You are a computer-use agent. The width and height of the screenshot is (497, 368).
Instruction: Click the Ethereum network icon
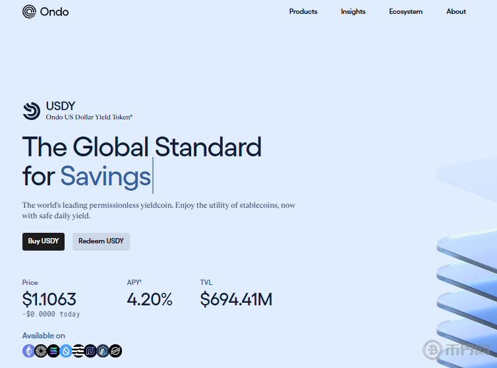28,351
